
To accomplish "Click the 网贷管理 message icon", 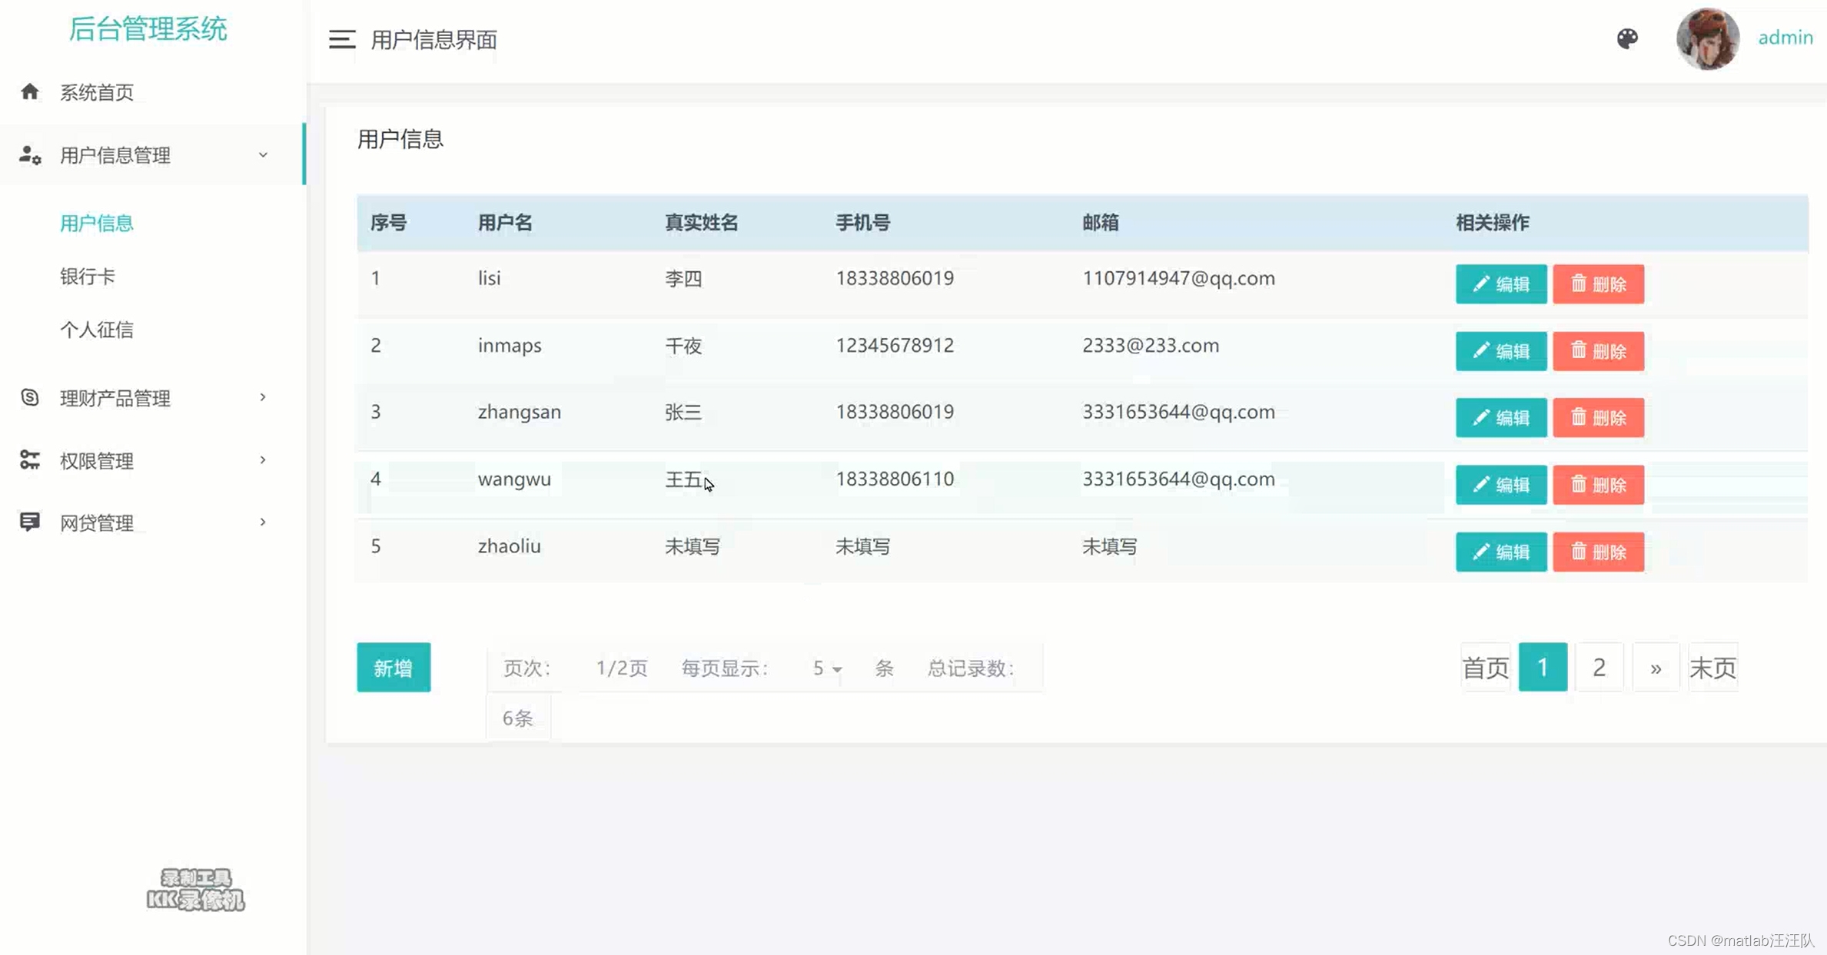I will [x=29, y=522].
